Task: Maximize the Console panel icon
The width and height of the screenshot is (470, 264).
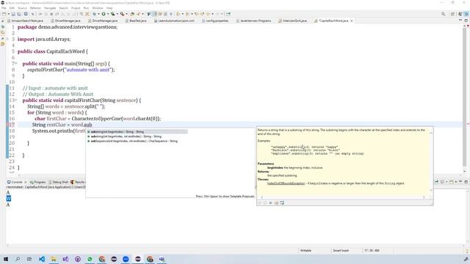Action: click(466, 182)
